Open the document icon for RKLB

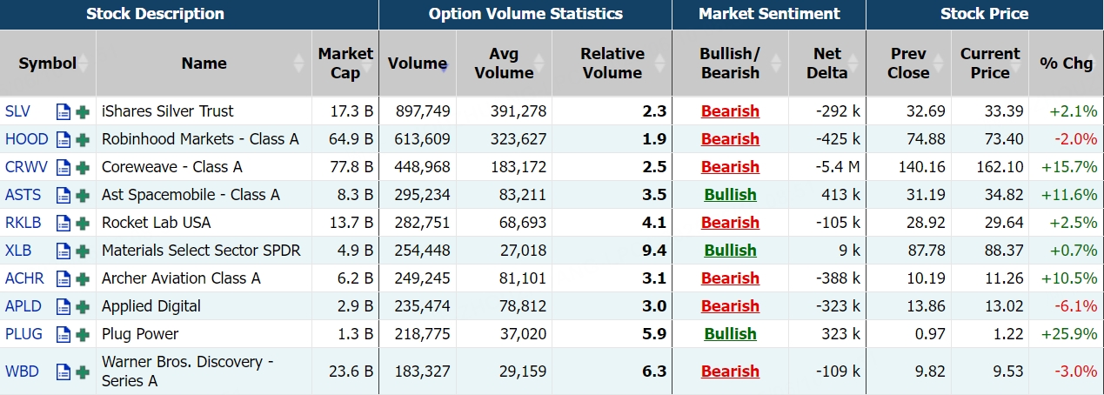tap(63, 223)
